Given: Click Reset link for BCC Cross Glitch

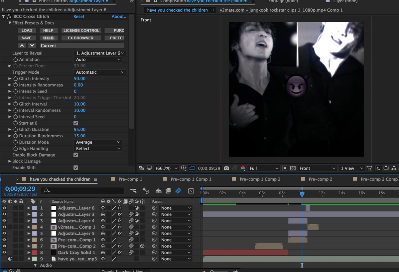Looking at the screenshot, I should (x=79, y=16).
